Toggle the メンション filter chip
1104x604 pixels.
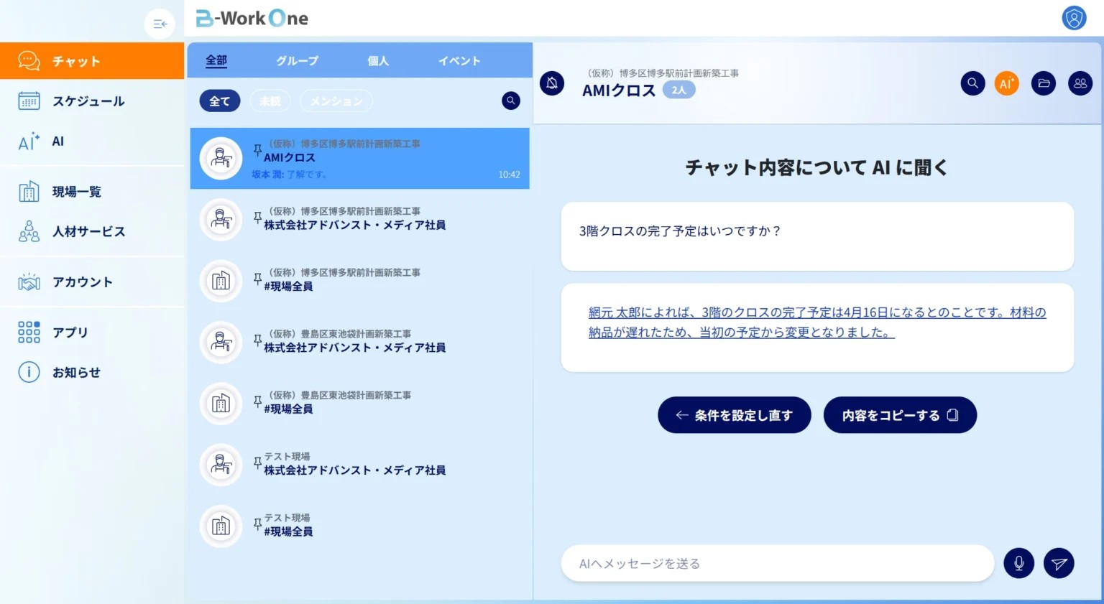point(336,101)
